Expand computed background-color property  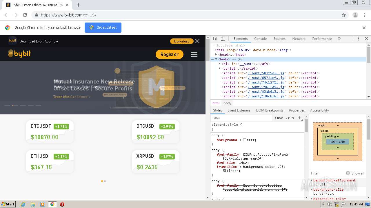coord(312,199)
